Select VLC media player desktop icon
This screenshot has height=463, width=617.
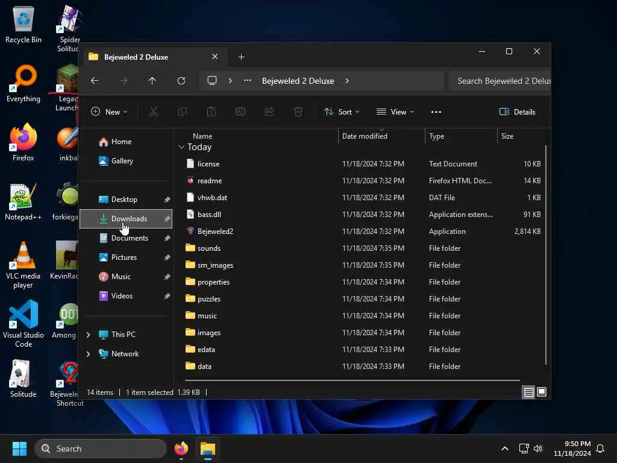point(23,265)
